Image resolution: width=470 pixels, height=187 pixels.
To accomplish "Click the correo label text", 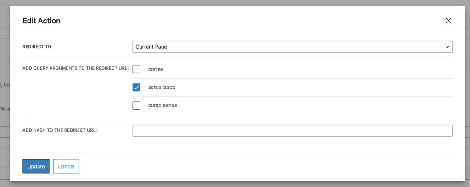I will click(156, 69).
